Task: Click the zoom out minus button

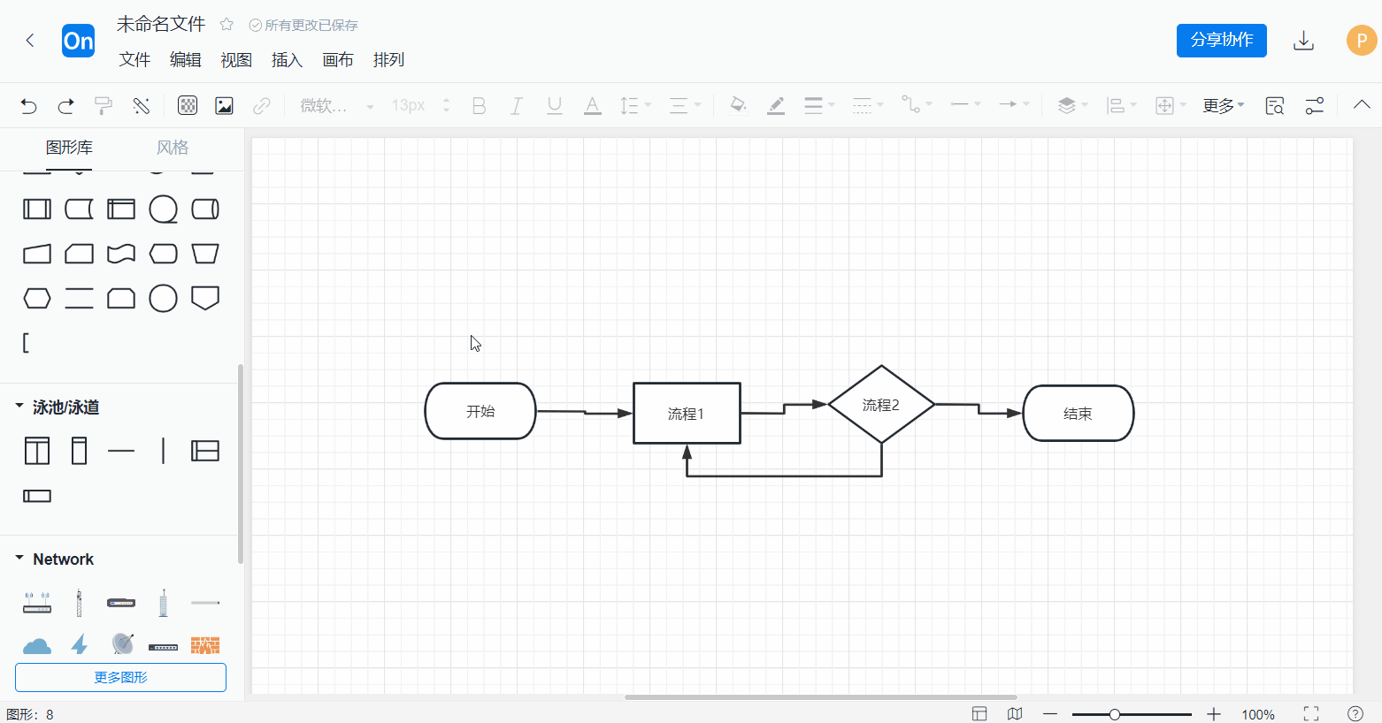Action: (1050, 713)
